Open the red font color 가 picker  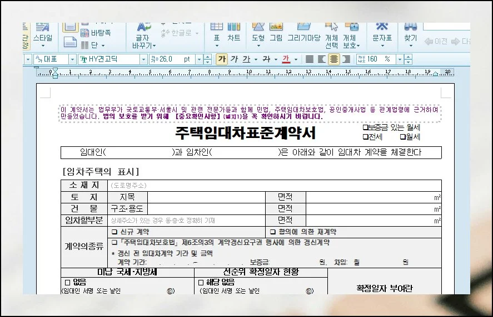pos(296,59)
